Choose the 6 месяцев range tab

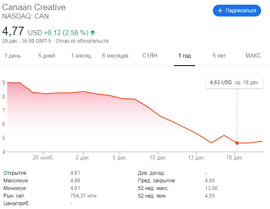tap(115, 56)
